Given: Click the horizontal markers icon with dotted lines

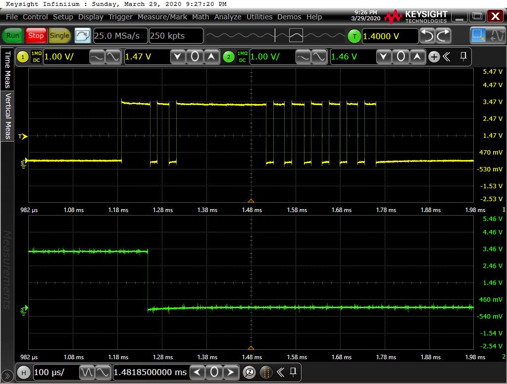Looking at the screenshot, I should (266, 372).
